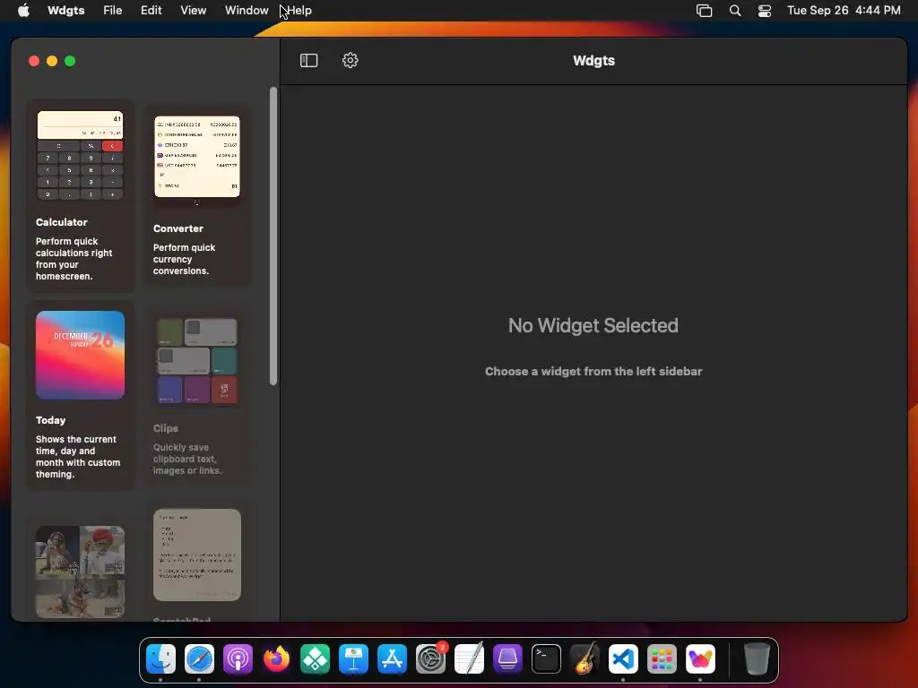The width and height of the screenshot is (918, 688).
Task: Open the purple Apple Configurator Dock icon
Action: point(507,658)
